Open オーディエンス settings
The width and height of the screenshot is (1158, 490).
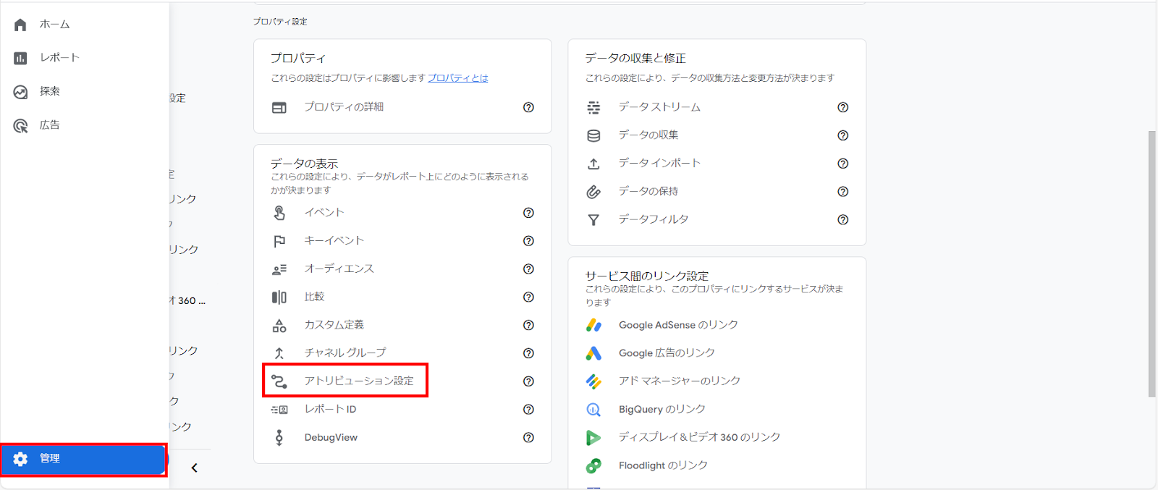click(x=339, y=269)
